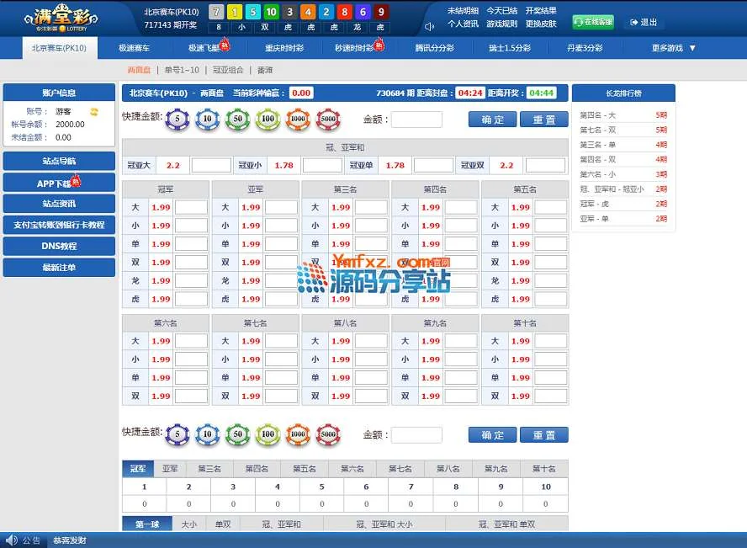The height and width of the screenshot is (548, 747).
Task: Click the top 金额 amount input field
Action: click(416, 120)
